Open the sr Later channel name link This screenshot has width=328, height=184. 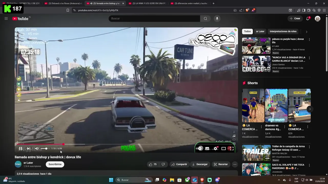(28, 163)
